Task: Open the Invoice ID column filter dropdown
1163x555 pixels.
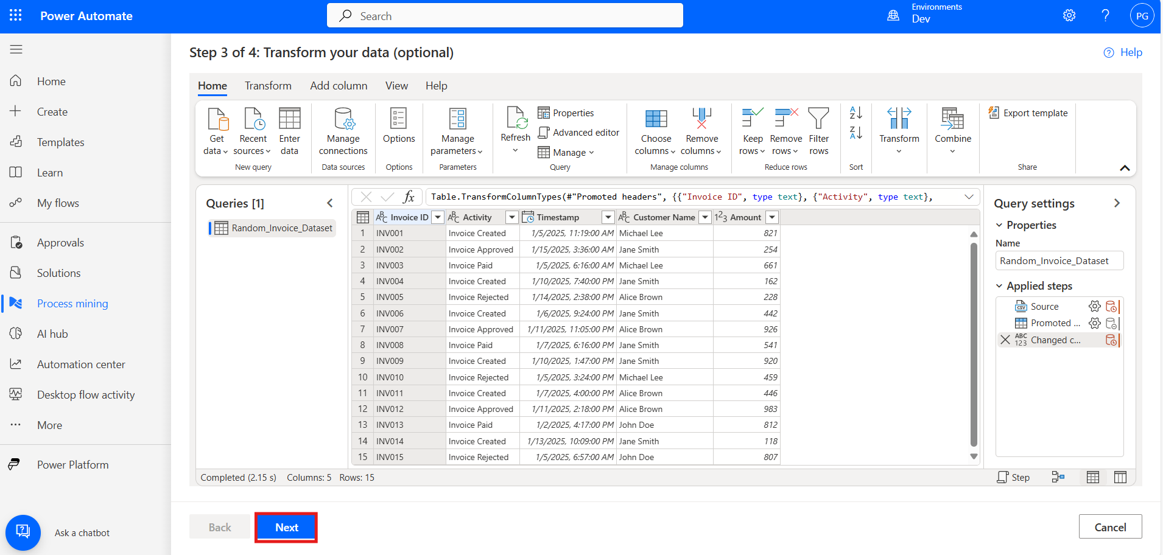Action: 438,217
